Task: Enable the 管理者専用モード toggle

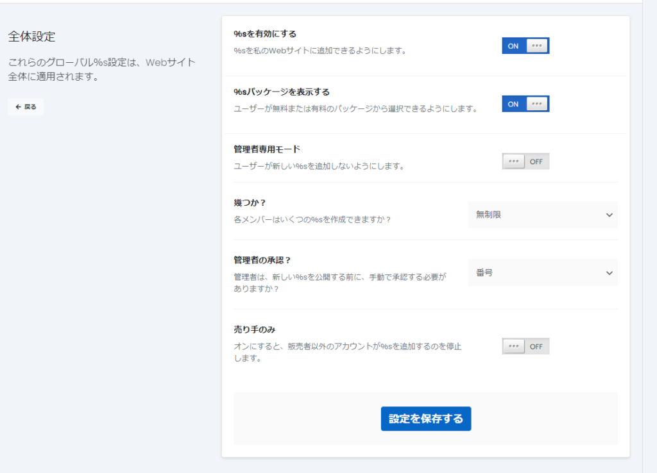Action: (x=525, y=162)
